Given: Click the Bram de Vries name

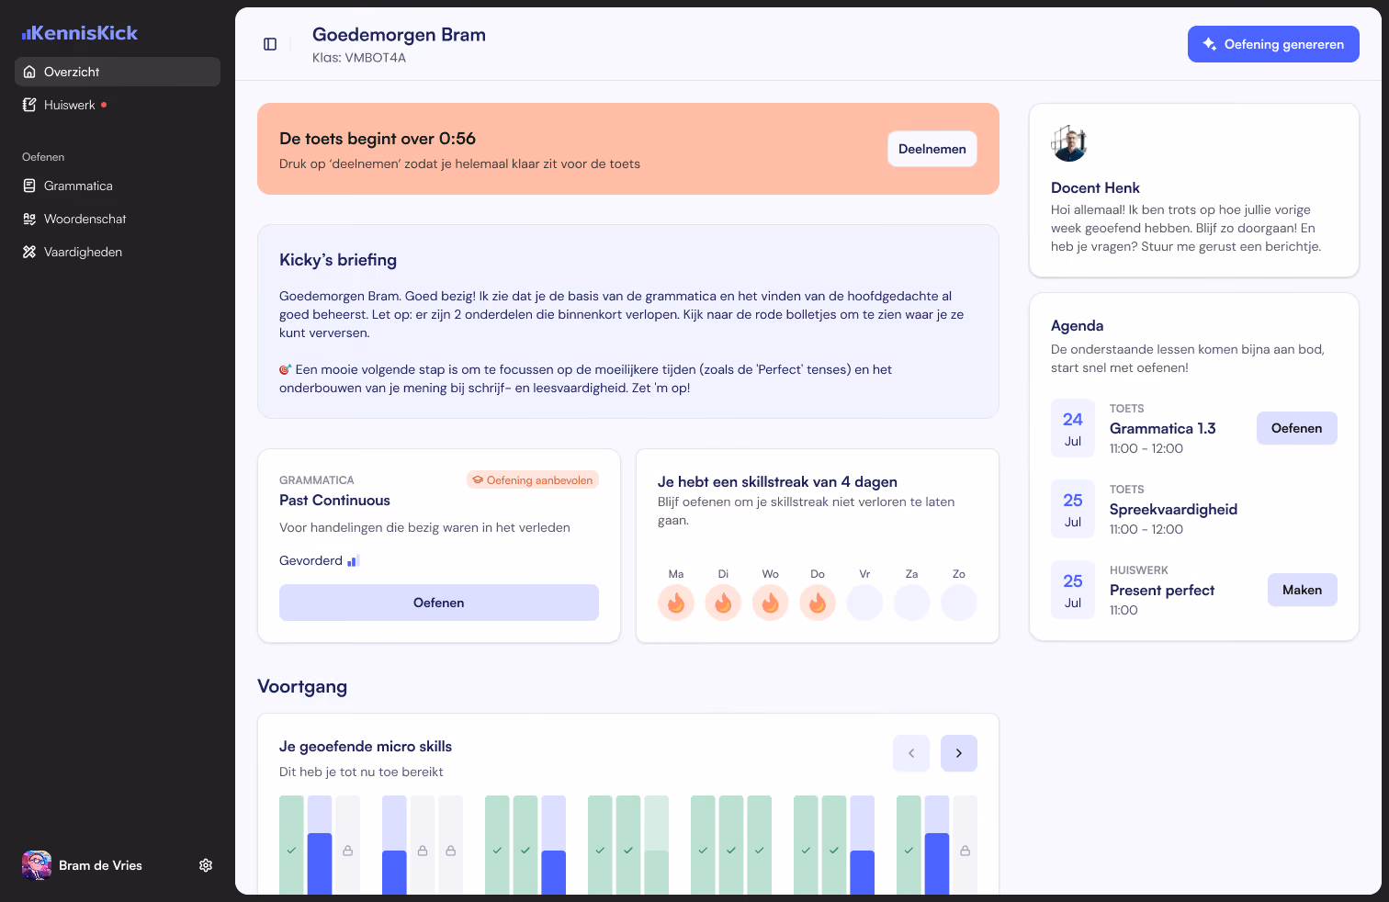Looking at the screenshot, I should click(100, 865).
